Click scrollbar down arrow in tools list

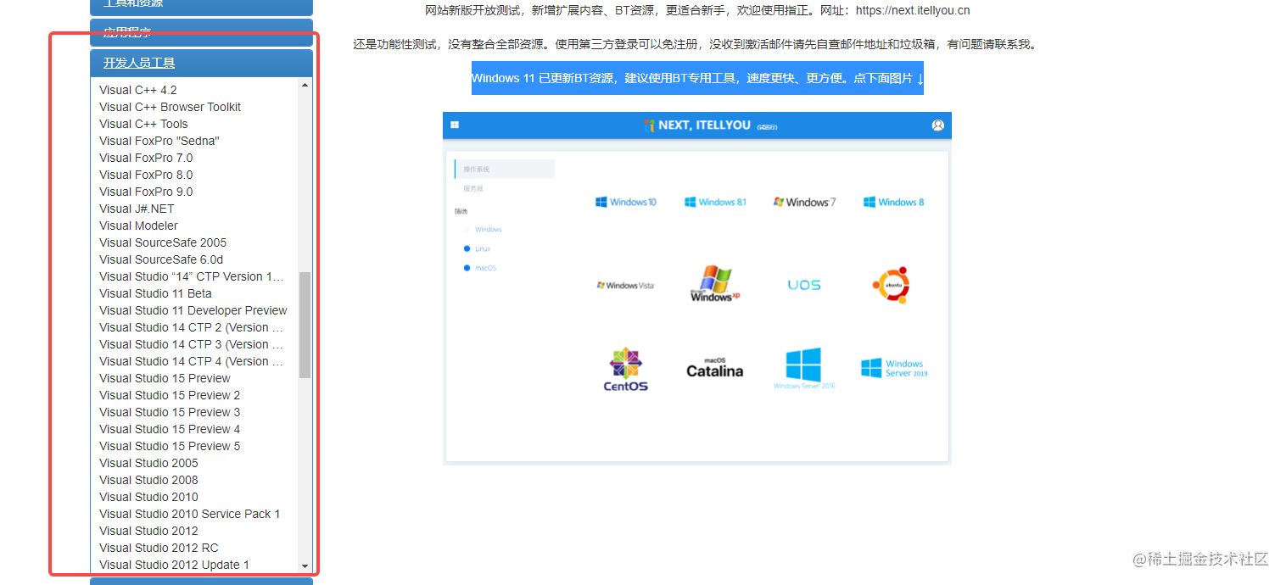(x=305, y=565)
